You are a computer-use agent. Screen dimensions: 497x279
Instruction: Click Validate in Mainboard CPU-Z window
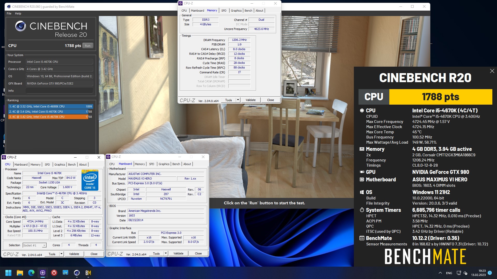(x=178, y=253)
